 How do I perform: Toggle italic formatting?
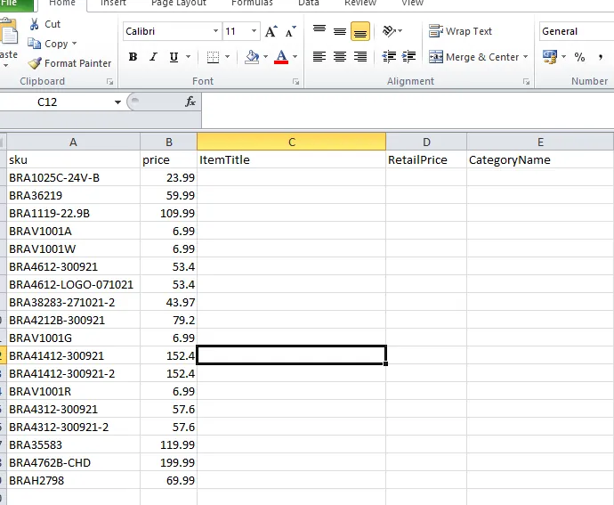coord(153,57)
